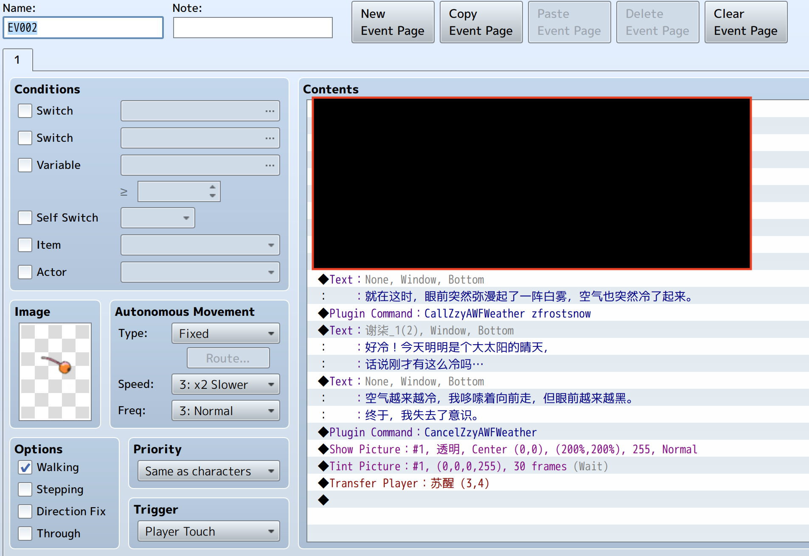Image resolution: width=809 pixels, height=556 pixels.
Task: Click the Route... button
Action: point(228,358)
